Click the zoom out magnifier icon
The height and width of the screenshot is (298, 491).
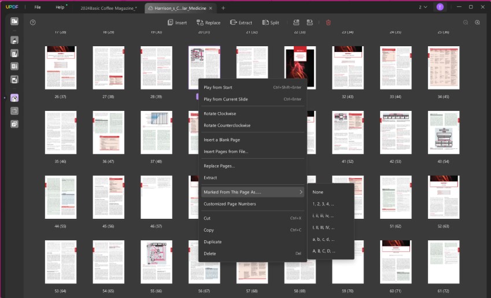466,23
